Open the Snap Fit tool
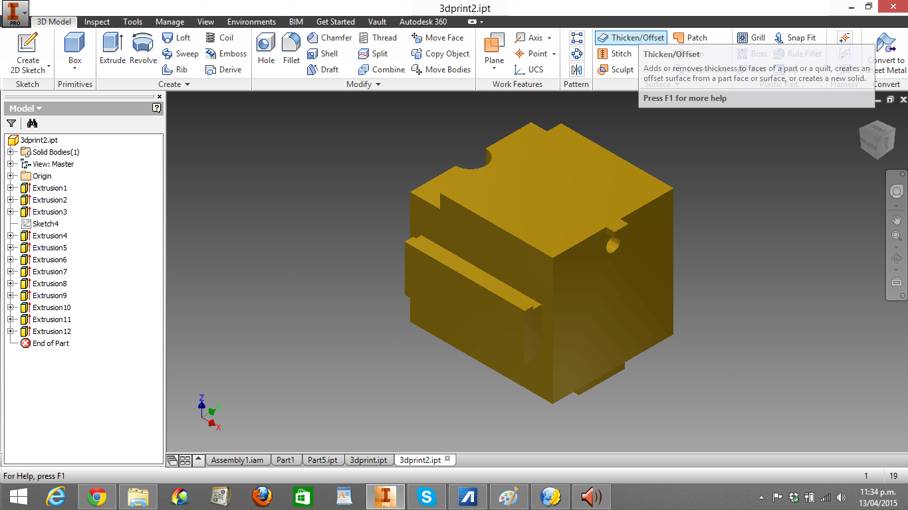Image resolution: width=908 pixels, height=510 pixels. click(794, 38)
